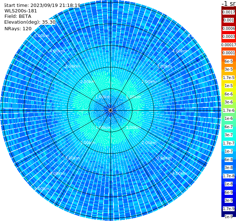Click the upper-left 3.00km range label

coord(72,66)
